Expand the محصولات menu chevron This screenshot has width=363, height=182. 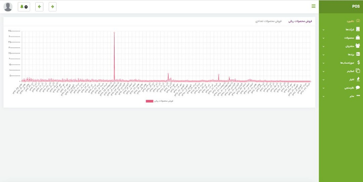click(323, 38)
